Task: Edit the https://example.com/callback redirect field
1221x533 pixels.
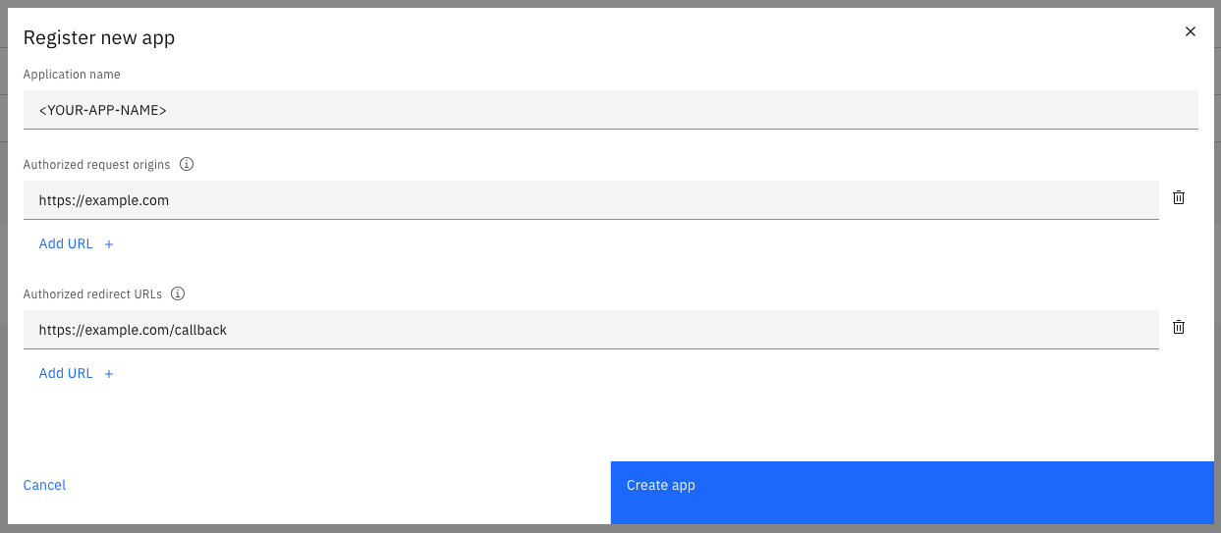Action: 589,330
